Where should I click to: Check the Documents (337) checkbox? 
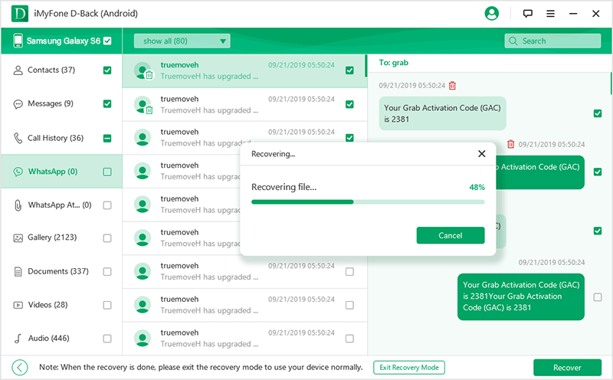pos(107,272)
